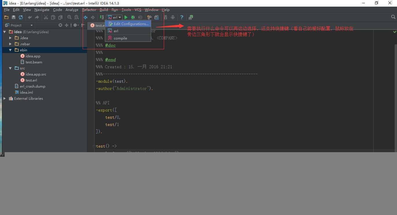
Task: Open the Tools menu
Action: click(x=126, y=10)
